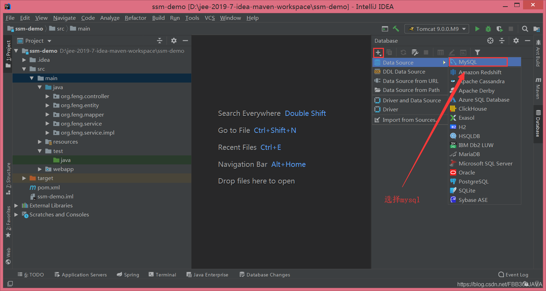Open Project panel settings gear
The height and width of the screenshot is (291, 546).
pyautogui.click(x=174, y=41)
